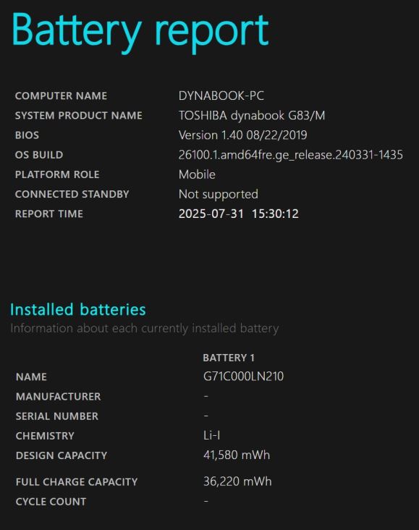Click the CYCLE COUNT label
Screen dimensions: 419x530
[51, 502]
